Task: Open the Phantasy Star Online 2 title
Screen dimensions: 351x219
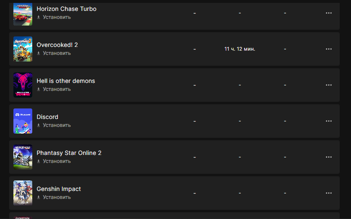Action: (69, 153)
